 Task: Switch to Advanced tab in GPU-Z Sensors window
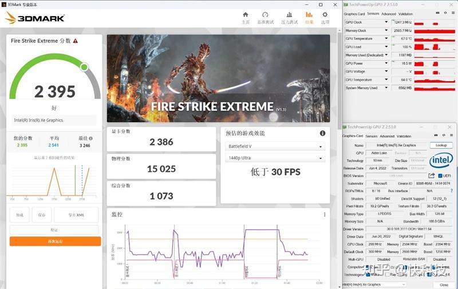pos(389,14)
